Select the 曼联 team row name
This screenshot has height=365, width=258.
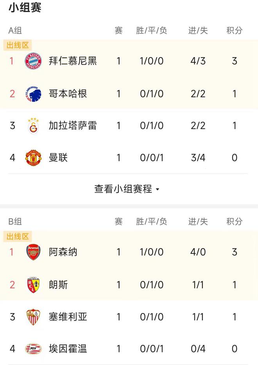[x=58, y=158]
